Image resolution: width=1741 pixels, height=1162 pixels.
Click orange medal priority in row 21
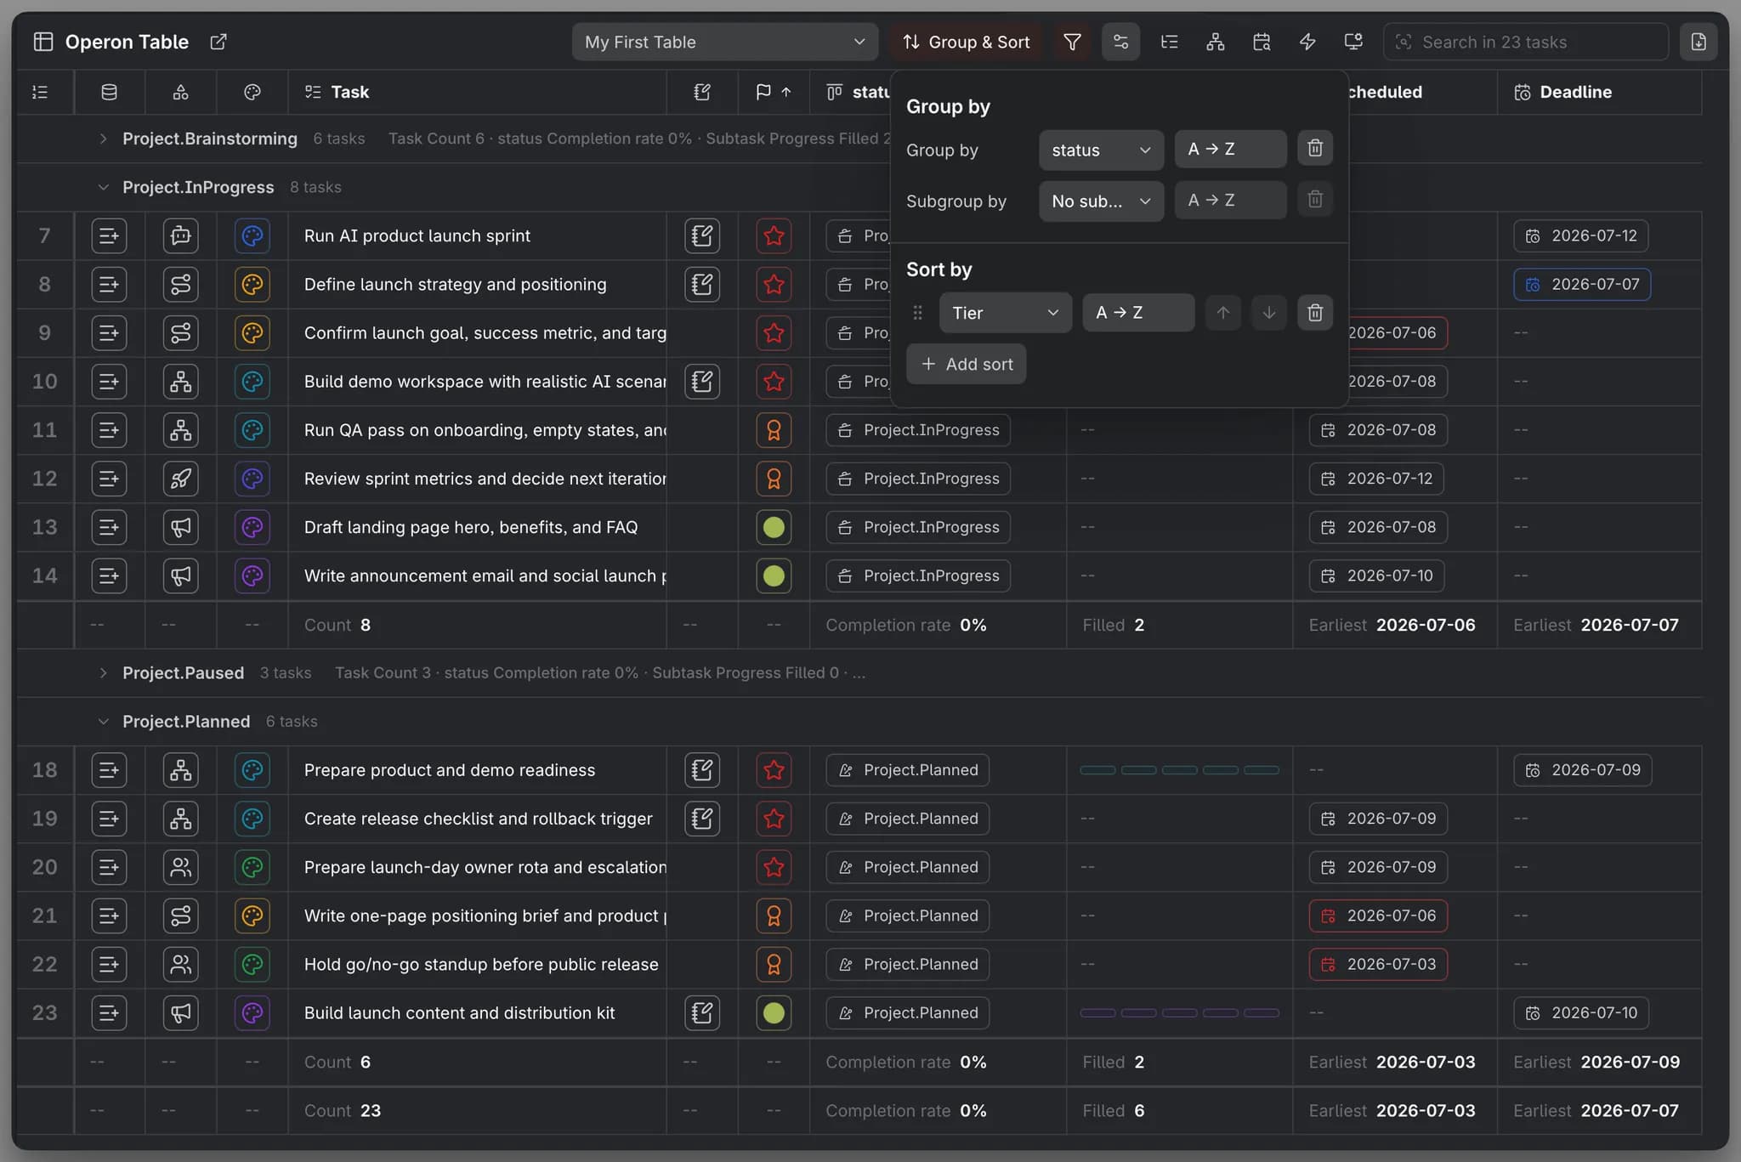[774, 915]
